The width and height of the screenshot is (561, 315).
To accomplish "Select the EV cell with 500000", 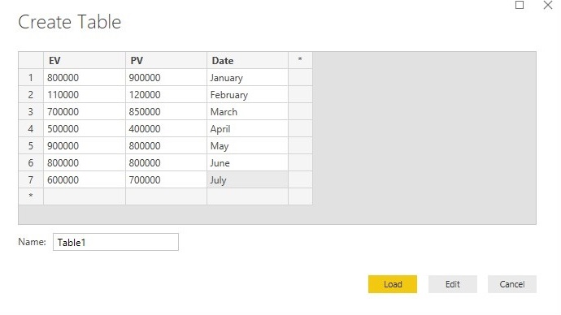I will click(85, 128).
